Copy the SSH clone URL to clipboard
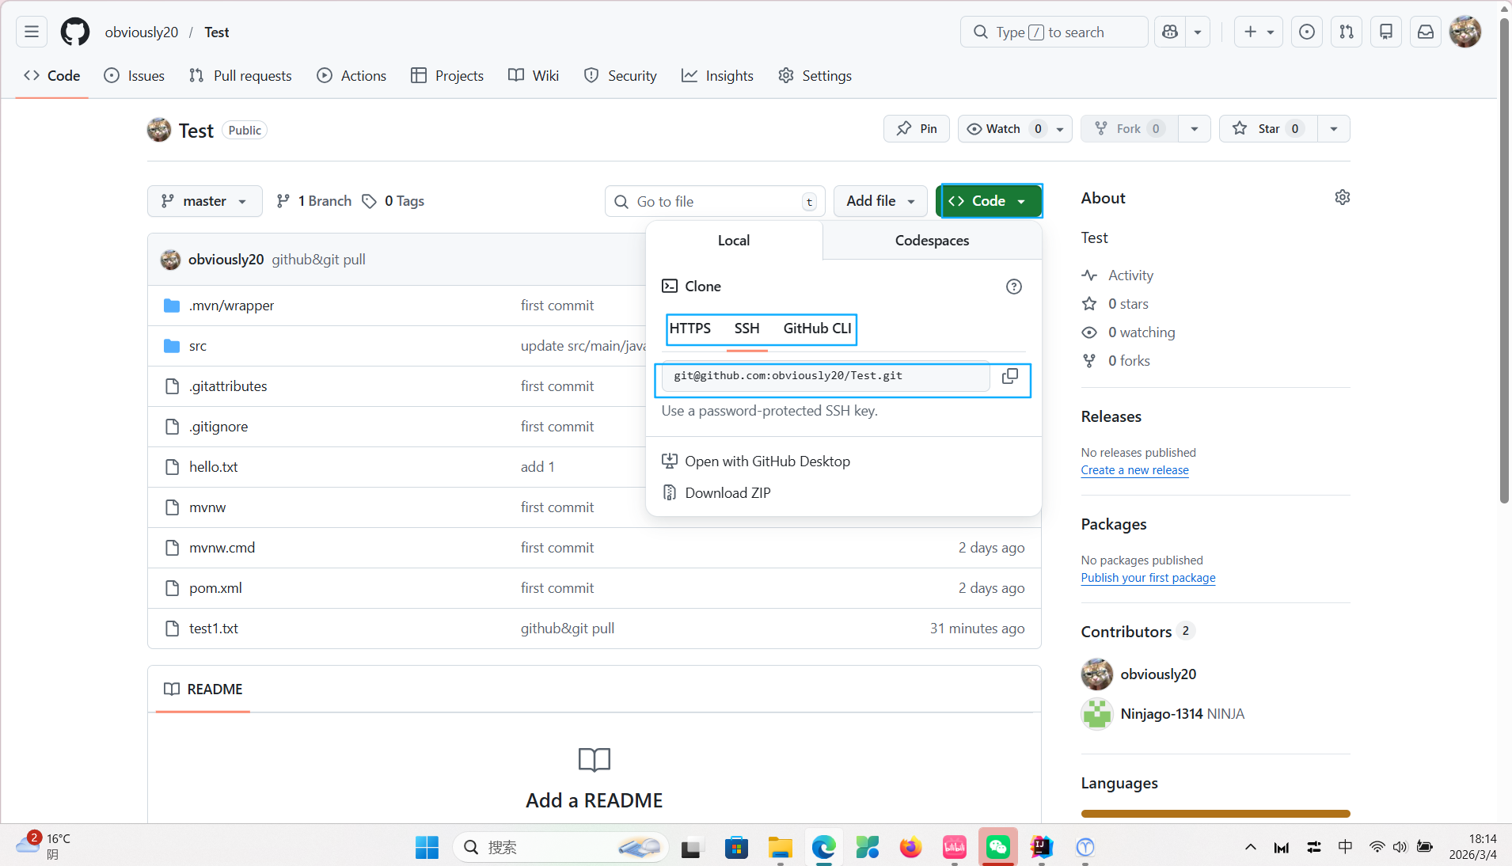 (x=1009, y=377)
